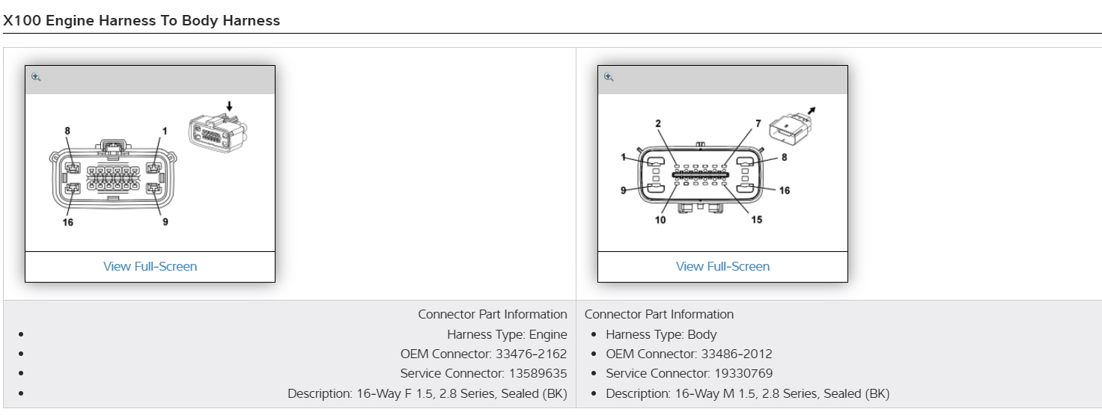
Task: Select the OEM Connector 33476-2162 text
Action: (x=483, y=354)
